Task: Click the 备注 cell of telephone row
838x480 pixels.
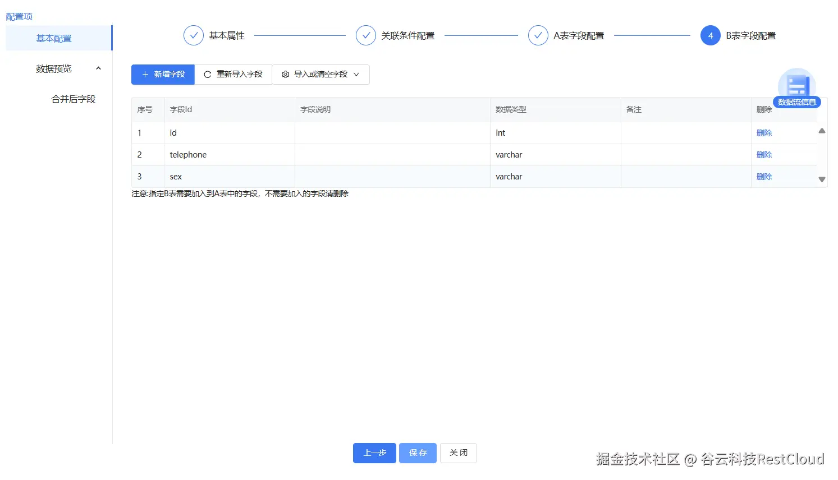Action: [x=686, y=155]
